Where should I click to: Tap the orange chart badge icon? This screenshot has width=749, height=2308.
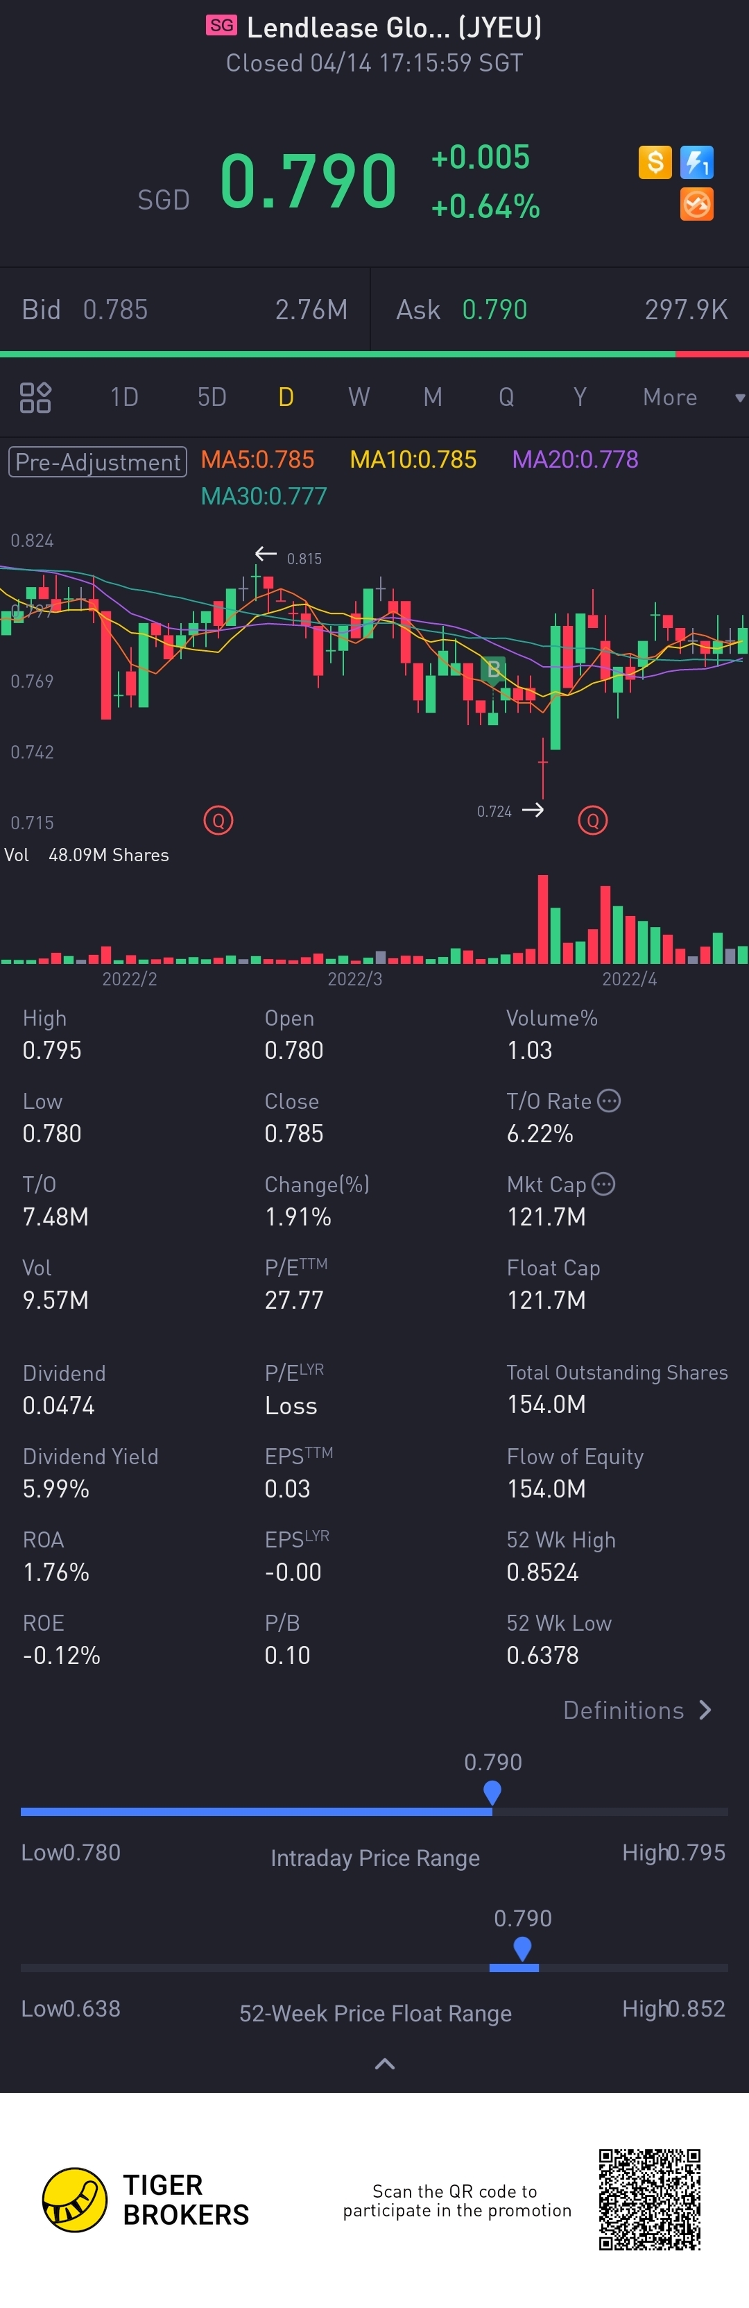coord(697,204)
